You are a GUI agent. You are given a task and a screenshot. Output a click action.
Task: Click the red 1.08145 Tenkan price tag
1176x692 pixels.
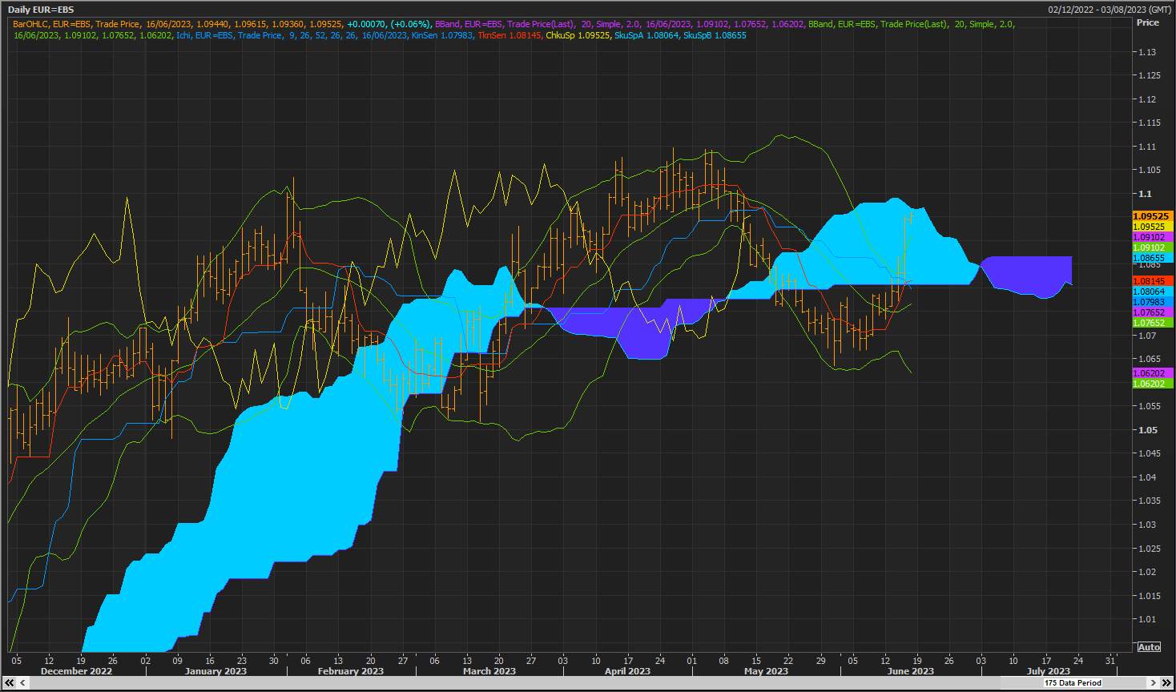point(1152,281)
